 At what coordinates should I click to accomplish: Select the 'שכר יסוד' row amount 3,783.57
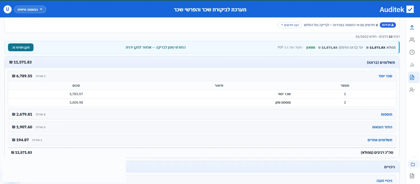point(76,94)
